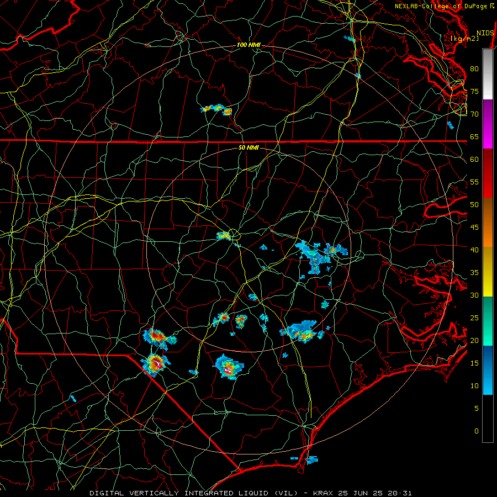Image resolution: width=497 pixels, height=497 pixels.
Task: Click the 30 value on the VIL scale
Action: coord(474,295)
